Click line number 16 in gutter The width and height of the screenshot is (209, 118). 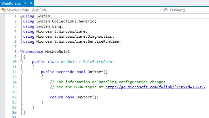click(14, 92)
